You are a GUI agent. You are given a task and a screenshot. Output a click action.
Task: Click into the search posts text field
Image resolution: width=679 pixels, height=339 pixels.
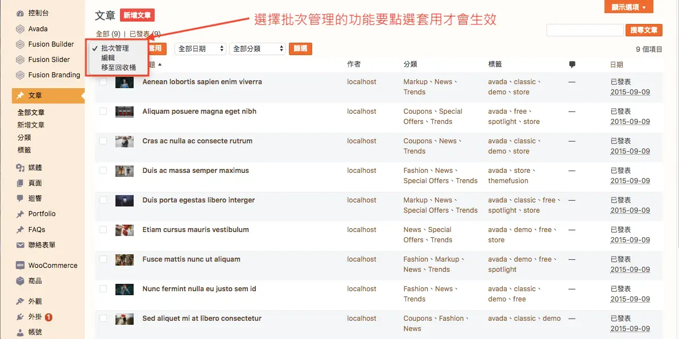coord(585,30)
